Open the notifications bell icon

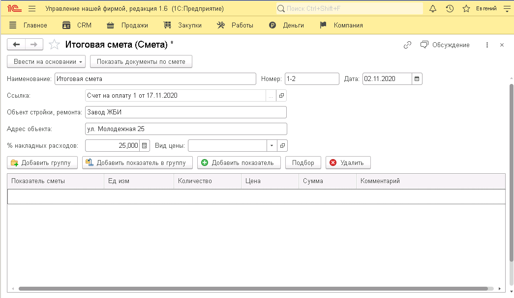(433, 9)
